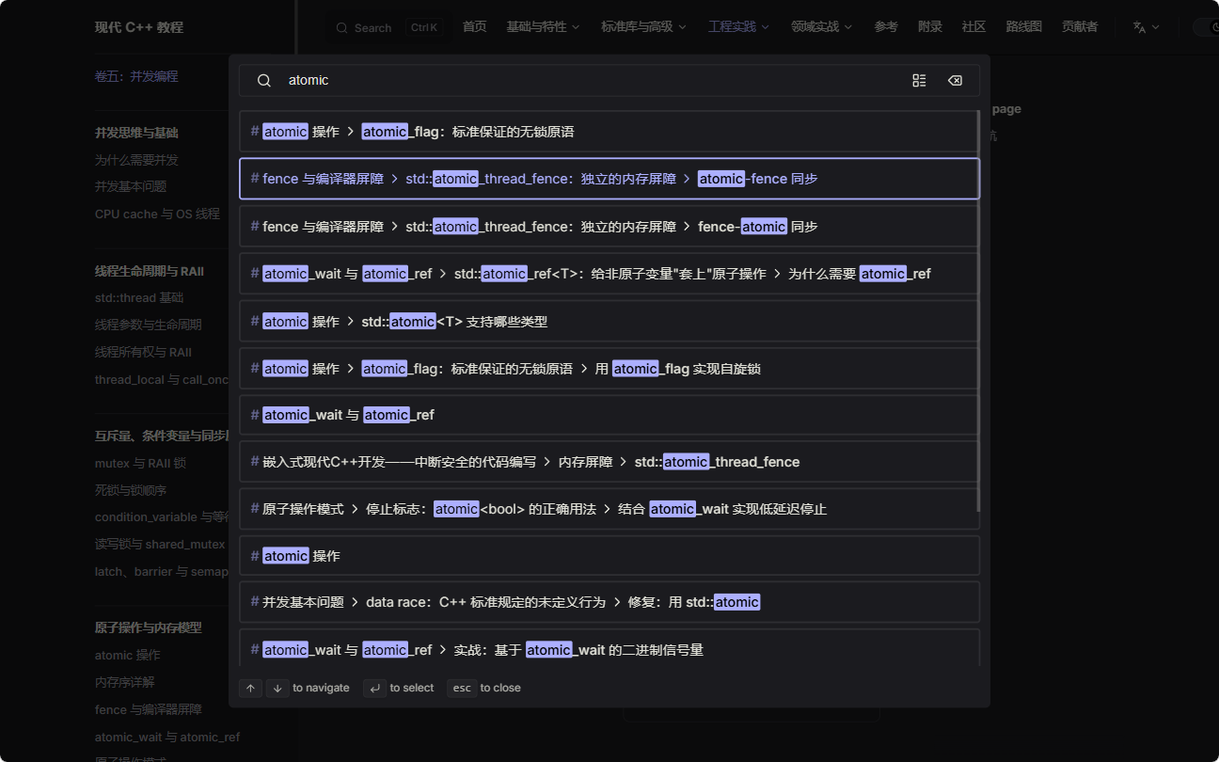
Task: Go to 首页 in the top navigation
Action: pos(474,27)
